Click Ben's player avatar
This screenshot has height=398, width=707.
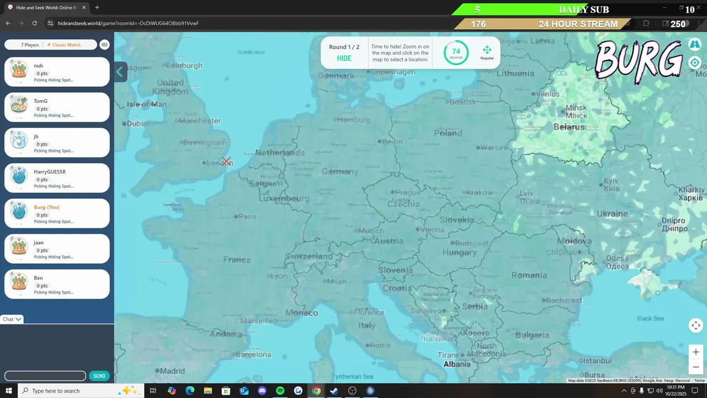pos(19,282)
